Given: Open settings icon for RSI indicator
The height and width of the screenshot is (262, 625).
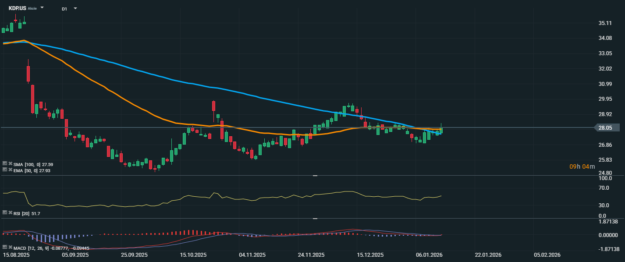Looking at the screenshot, I should tap(5, 213).
